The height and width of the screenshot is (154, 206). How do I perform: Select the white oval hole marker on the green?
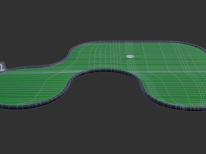pos(130,56)
